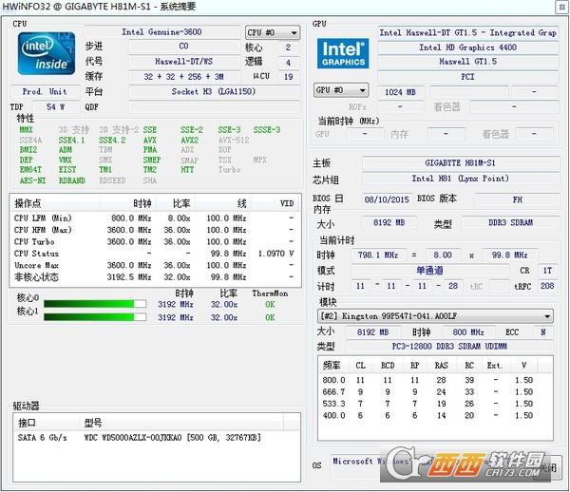Click the 1.0970 V voltage value
The width and height of the screenshot is (570, 492).
275,254
